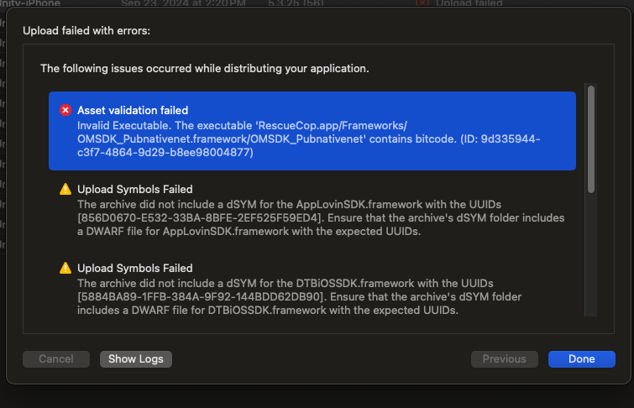Select the red error icon for Asset validation failed
Viewport: 634px width, 408px height.
(65, 110)
